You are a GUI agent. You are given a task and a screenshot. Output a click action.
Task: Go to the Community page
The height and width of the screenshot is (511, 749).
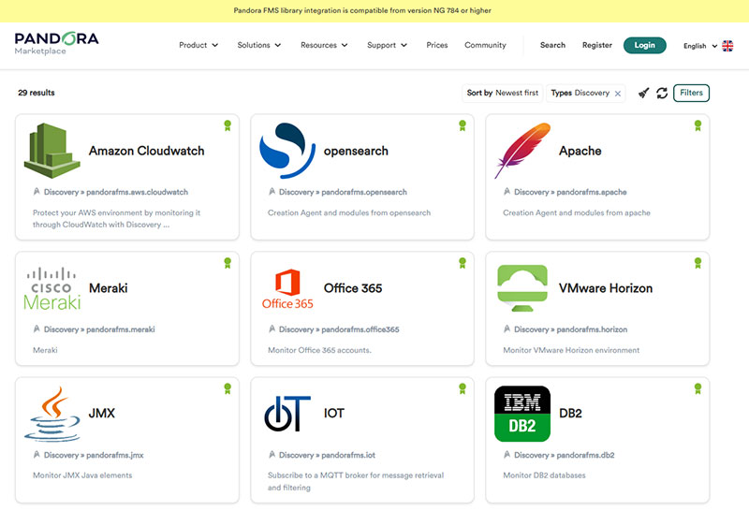[x=485, y=45]
